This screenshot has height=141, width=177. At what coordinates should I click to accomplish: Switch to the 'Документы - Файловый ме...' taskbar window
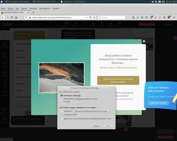(x=73, y=1)
